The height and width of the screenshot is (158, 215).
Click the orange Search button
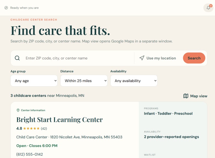[194, 58]
